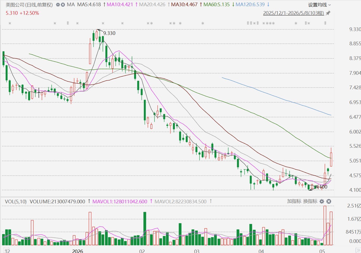Click the 2026 date axis label
361x253 pixels.
pos(78,251)
